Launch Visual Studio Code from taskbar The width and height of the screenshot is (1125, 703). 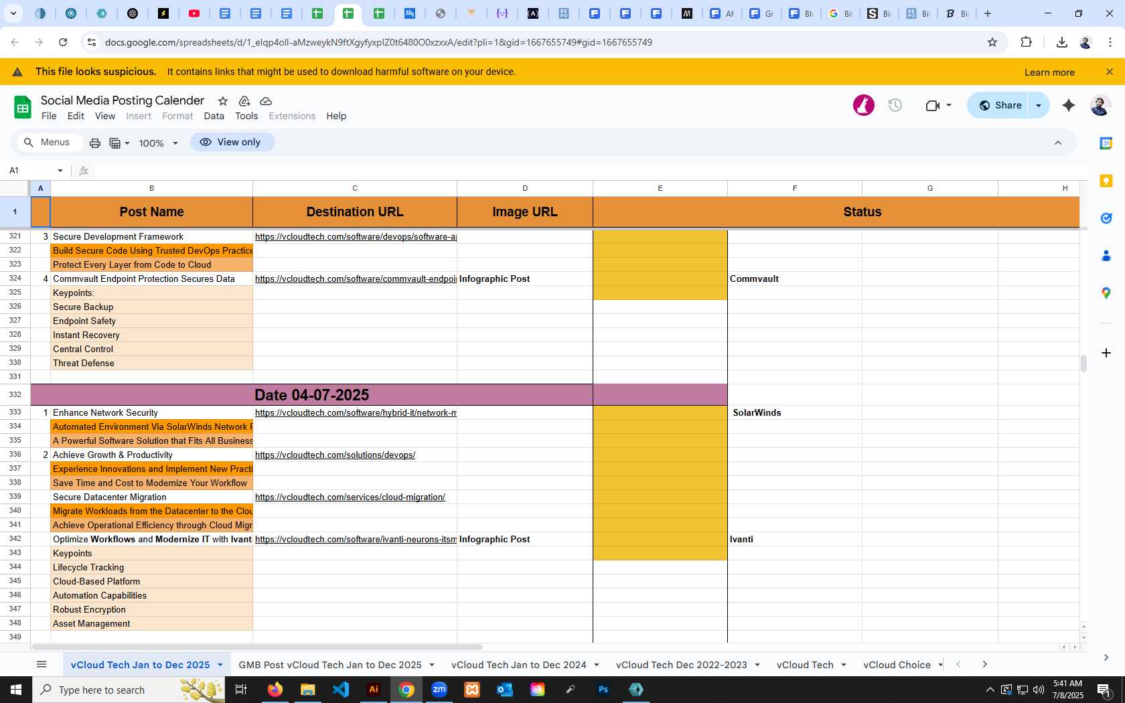341,690
